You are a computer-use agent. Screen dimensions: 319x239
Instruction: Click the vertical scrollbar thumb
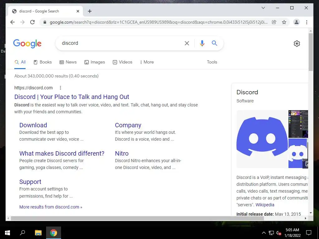[x=311, y=52]
